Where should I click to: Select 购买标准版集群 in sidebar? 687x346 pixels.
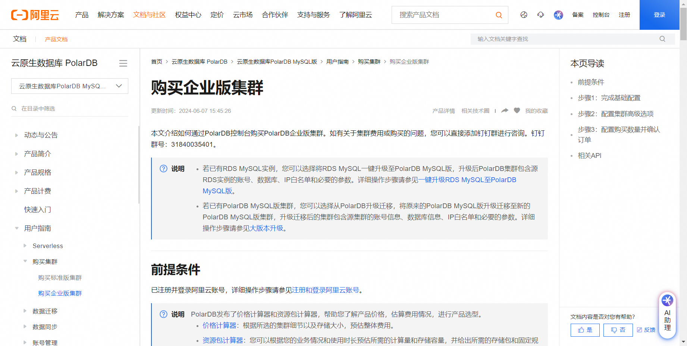[60, 278]
